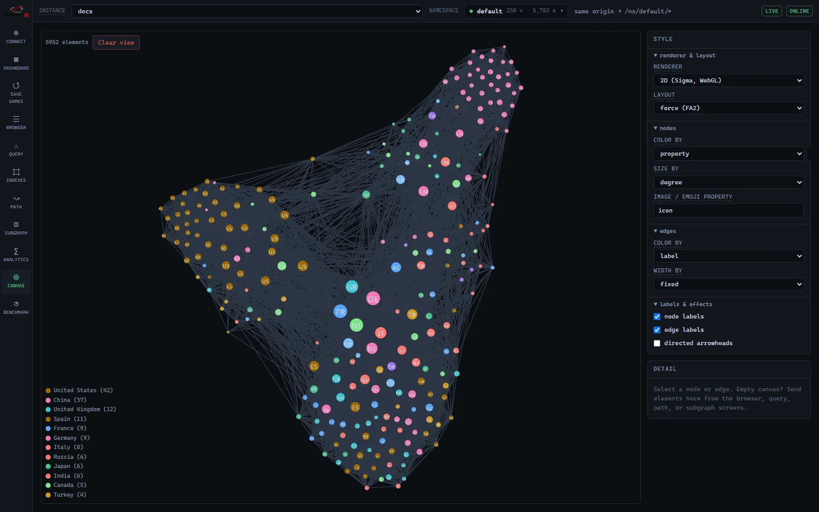Open Size By degree dropdown
The image size is (819, 512).
coord(728,182)
